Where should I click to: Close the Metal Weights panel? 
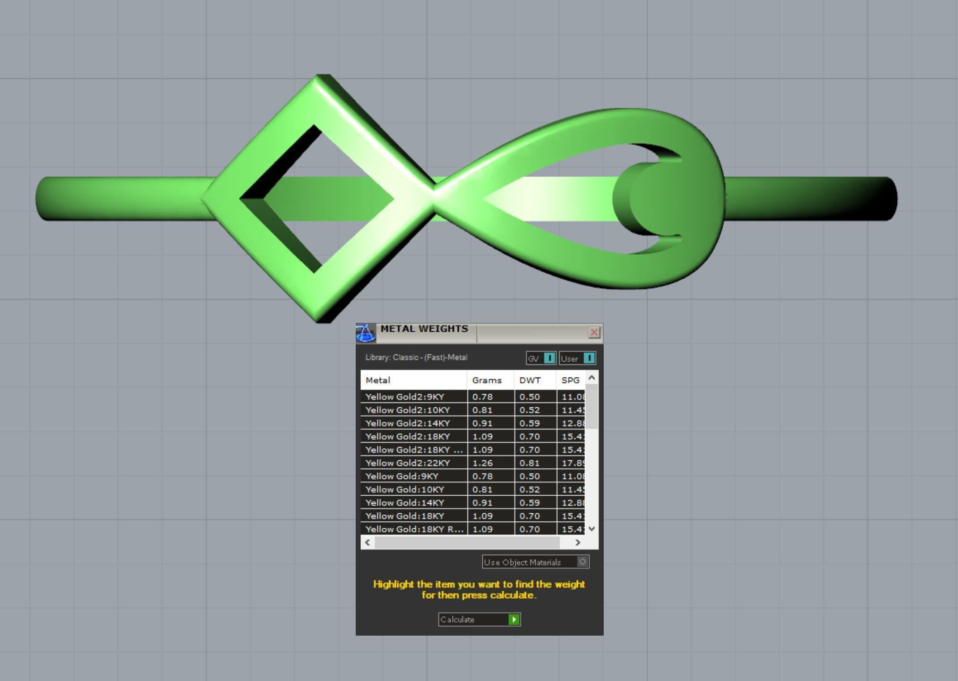(594, 332)
